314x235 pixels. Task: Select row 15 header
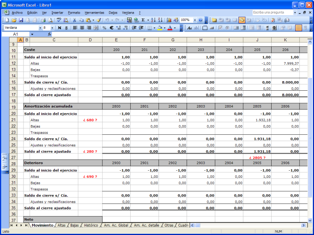point(14,82)
